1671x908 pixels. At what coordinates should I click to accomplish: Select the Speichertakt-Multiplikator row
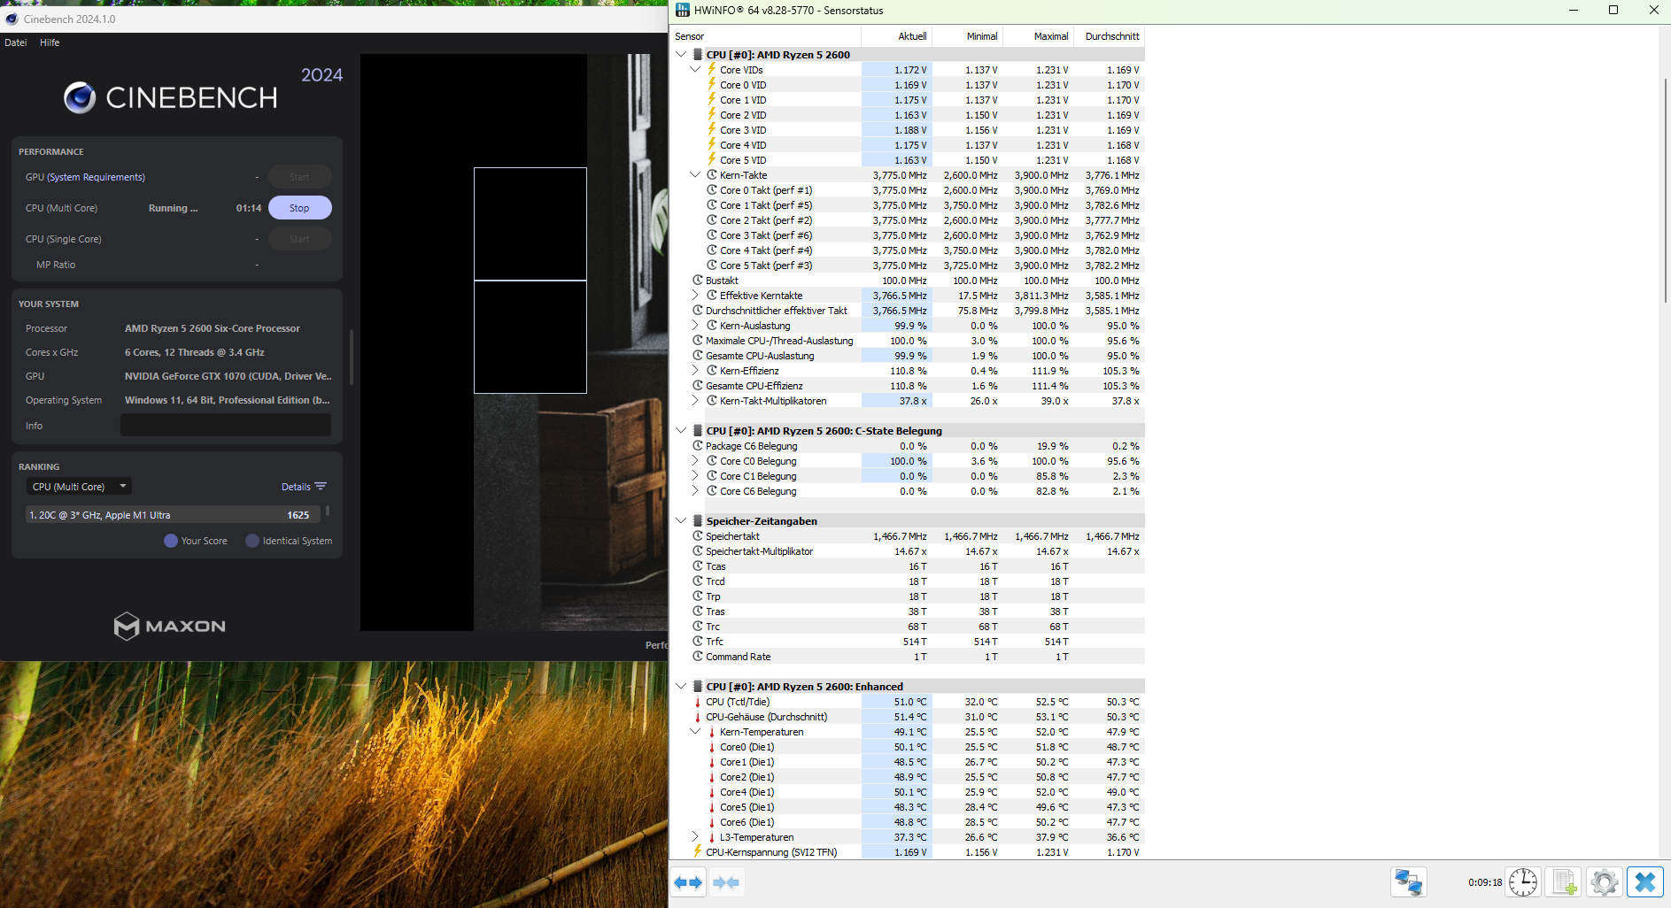tap(908, 551)
